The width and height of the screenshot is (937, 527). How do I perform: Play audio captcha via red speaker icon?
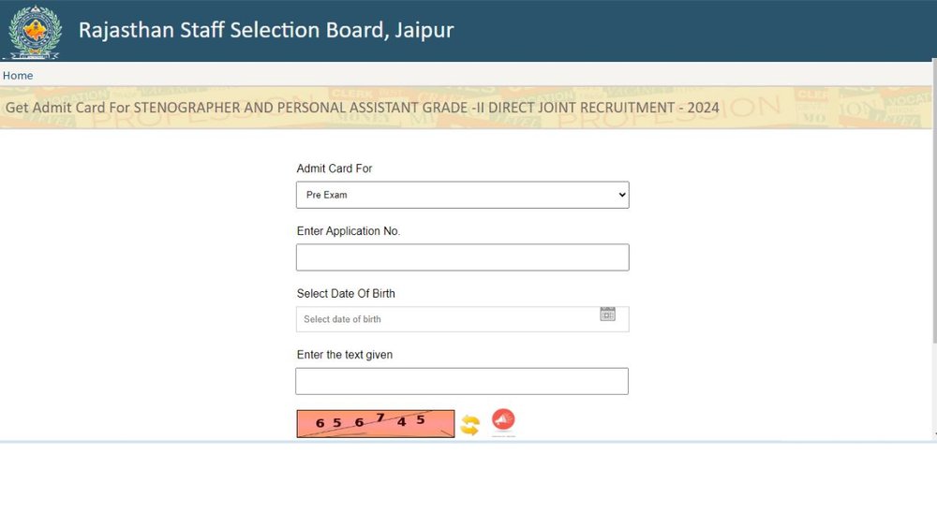503,420
